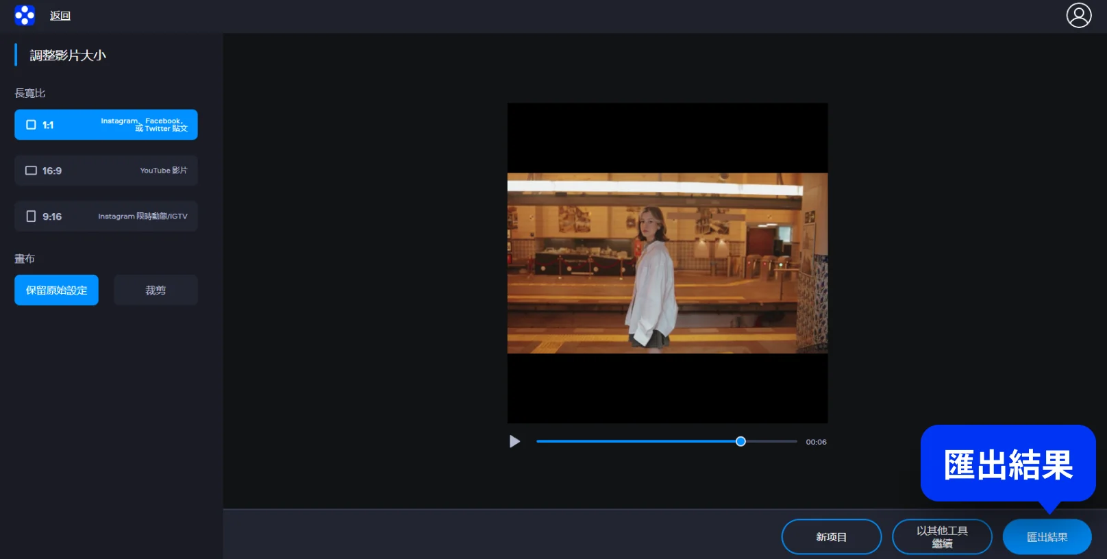Image resolution: width=1107 pixels, height=559 pixels.
Task: Open the user account profile icon
Action: pos(1078,15)
